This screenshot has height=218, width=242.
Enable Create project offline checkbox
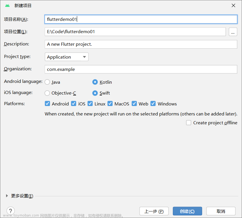(188, 123)
